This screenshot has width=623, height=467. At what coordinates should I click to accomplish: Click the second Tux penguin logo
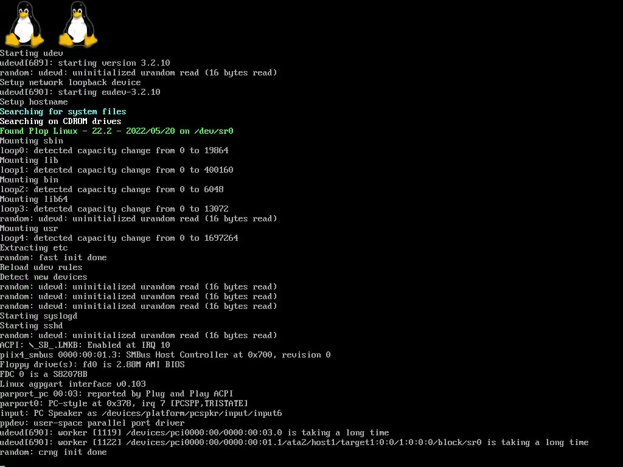[78, 24]
